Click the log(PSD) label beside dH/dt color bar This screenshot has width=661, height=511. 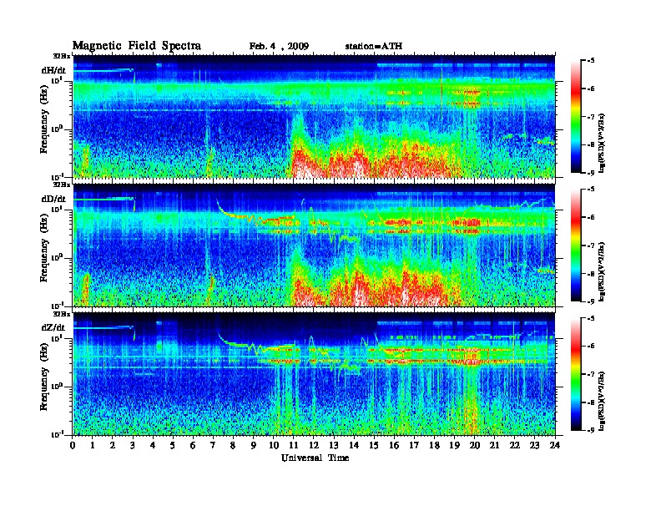click(x=603, y=143)
